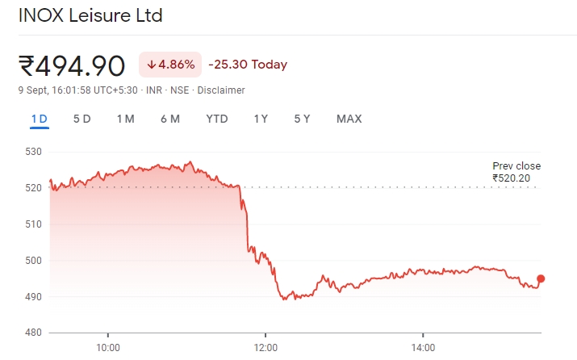Select the MAX time range
The height and width of the screenshot is (360, 577).
coord(349,119)
